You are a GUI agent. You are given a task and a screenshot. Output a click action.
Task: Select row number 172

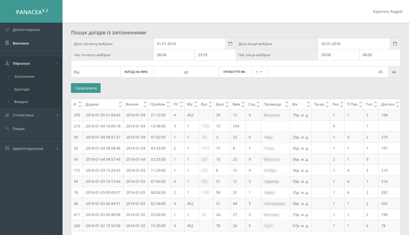tap(77, 170)
